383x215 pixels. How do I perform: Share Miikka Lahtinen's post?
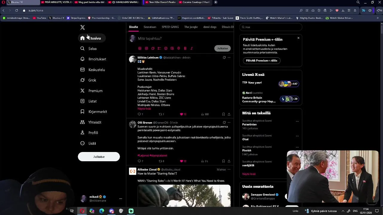click(229, 114)
